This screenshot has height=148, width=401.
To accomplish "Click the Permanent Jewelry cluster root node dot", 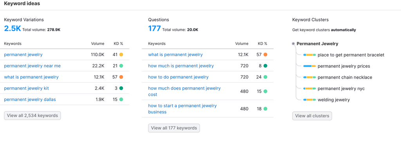I will (x=293, y=44).
